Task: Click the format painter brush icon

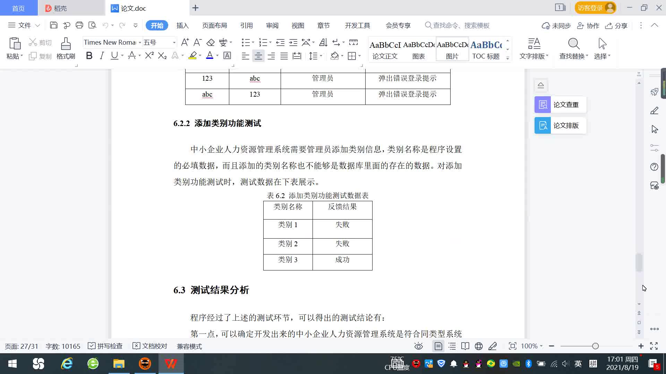Action: [x=66, y=44]
